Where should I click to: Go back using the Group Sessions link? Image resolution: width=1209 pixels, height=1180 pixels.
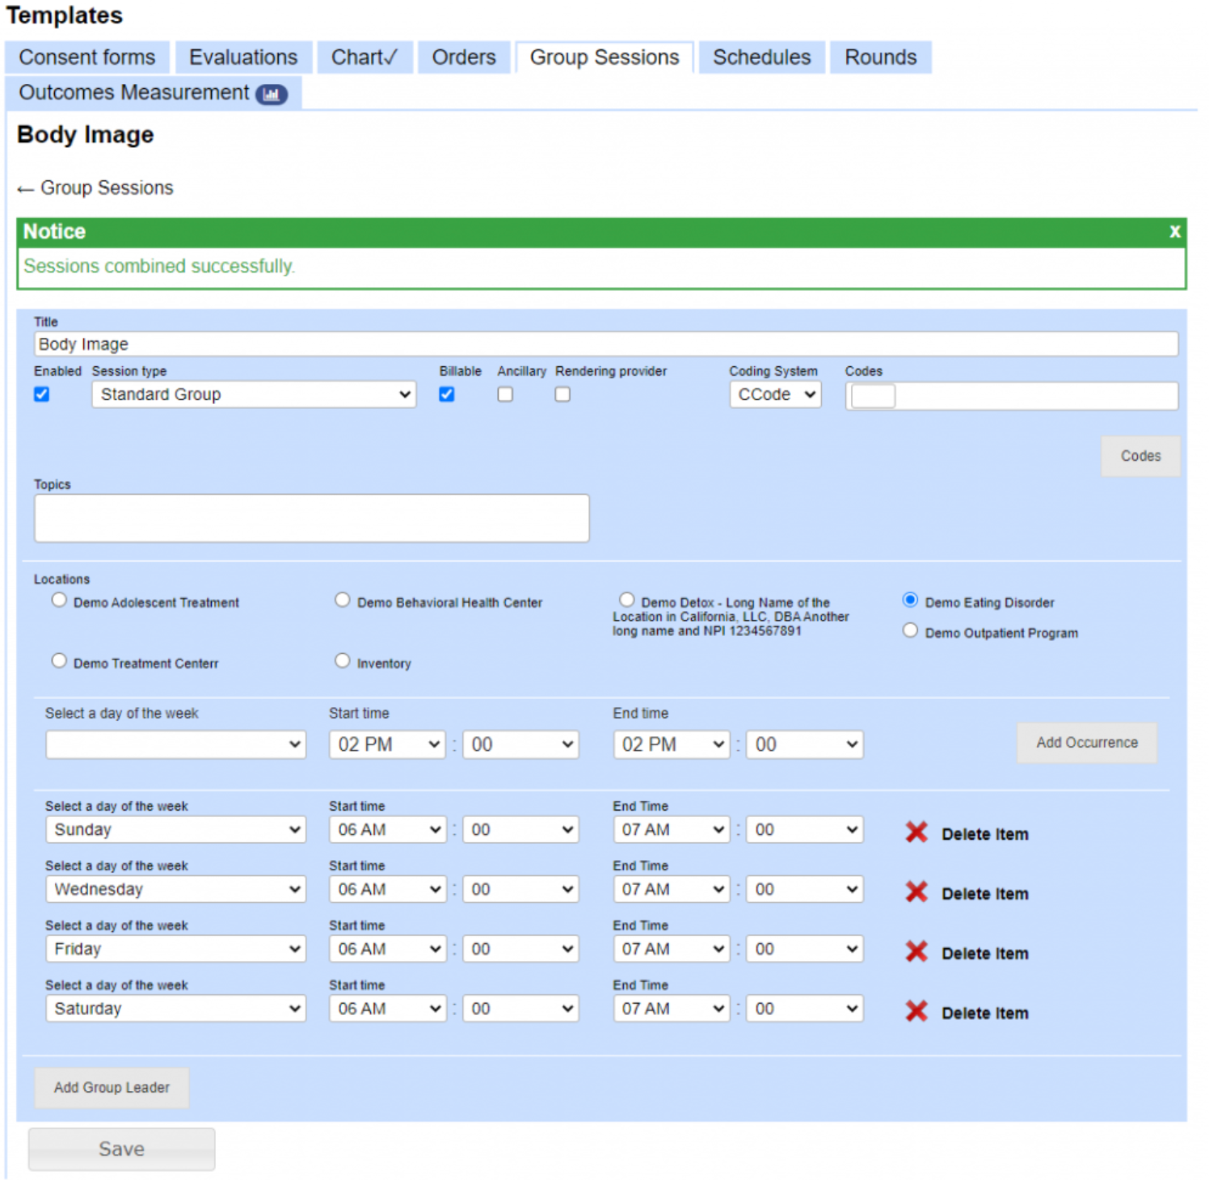(x=94, y=188)
